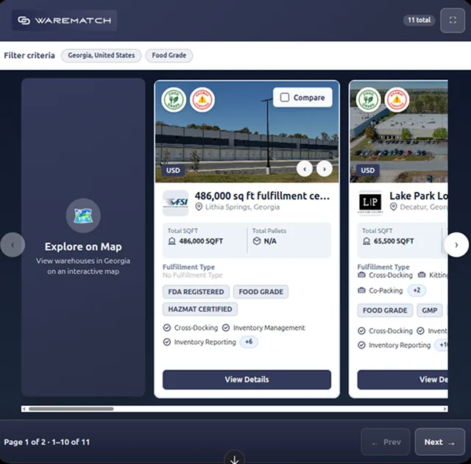Show previous photo on Lithia Springs card
This screenshot has width=471, height=464.
(305, 169)
